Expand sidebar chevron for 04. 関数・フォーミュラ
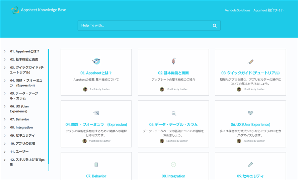This screenshot has height=180, width=298. (5, 81)
